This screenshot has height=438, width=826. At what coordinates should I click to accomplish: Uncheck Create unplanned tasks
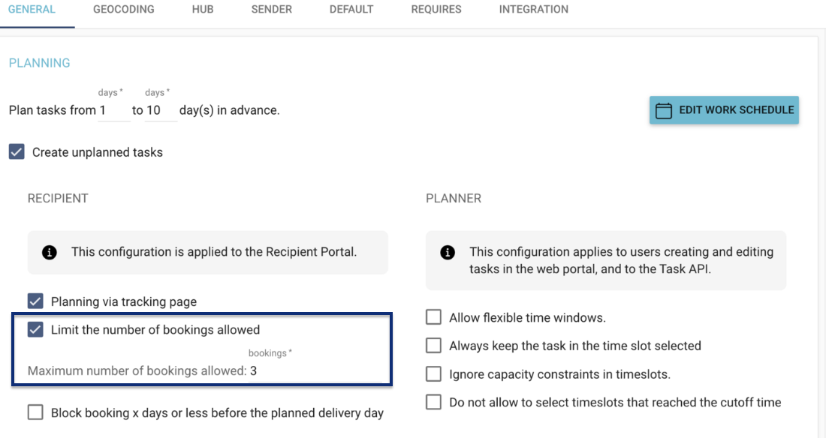tap(17, 152)
